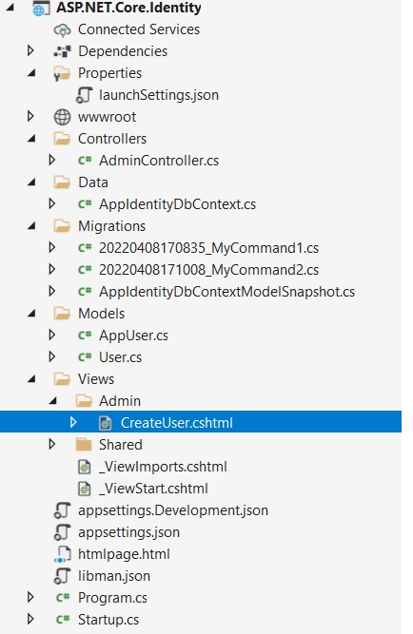Click the wwwroot globe icon

(x=62, y=117)
